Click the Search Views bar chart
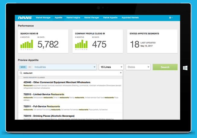Screen dimensions: 197x138 [x=27, y=44]
